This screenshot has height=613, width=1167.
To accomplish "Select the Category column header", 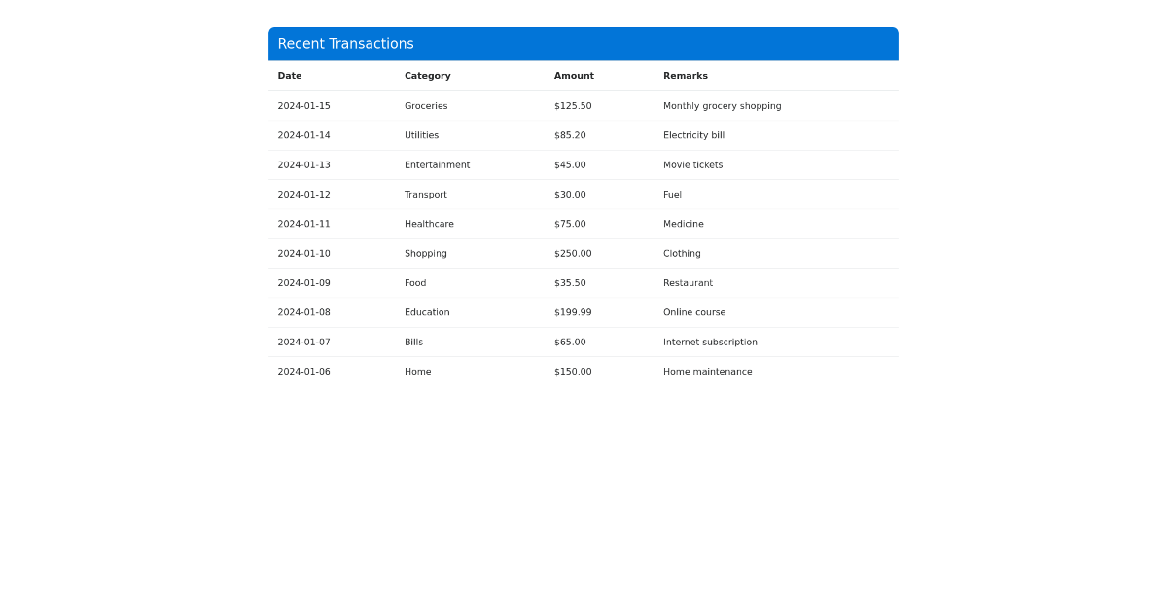I will [x=427, y=76].
